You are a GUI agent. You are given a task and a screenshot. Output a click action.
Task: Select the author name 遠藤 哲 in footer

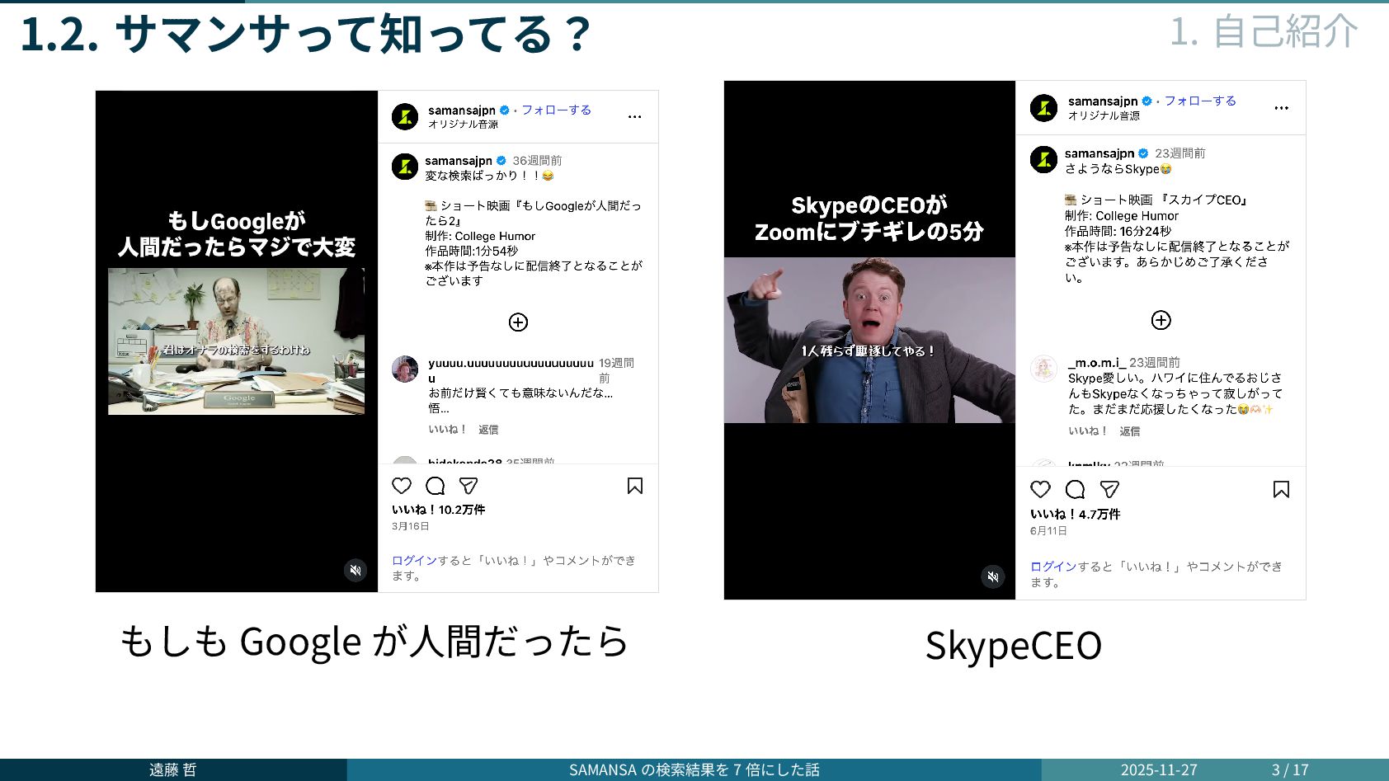click(x=173, y=769)
